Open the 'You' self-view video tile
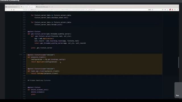The width and height of the screenshot is (182, 102). (178, 90)
